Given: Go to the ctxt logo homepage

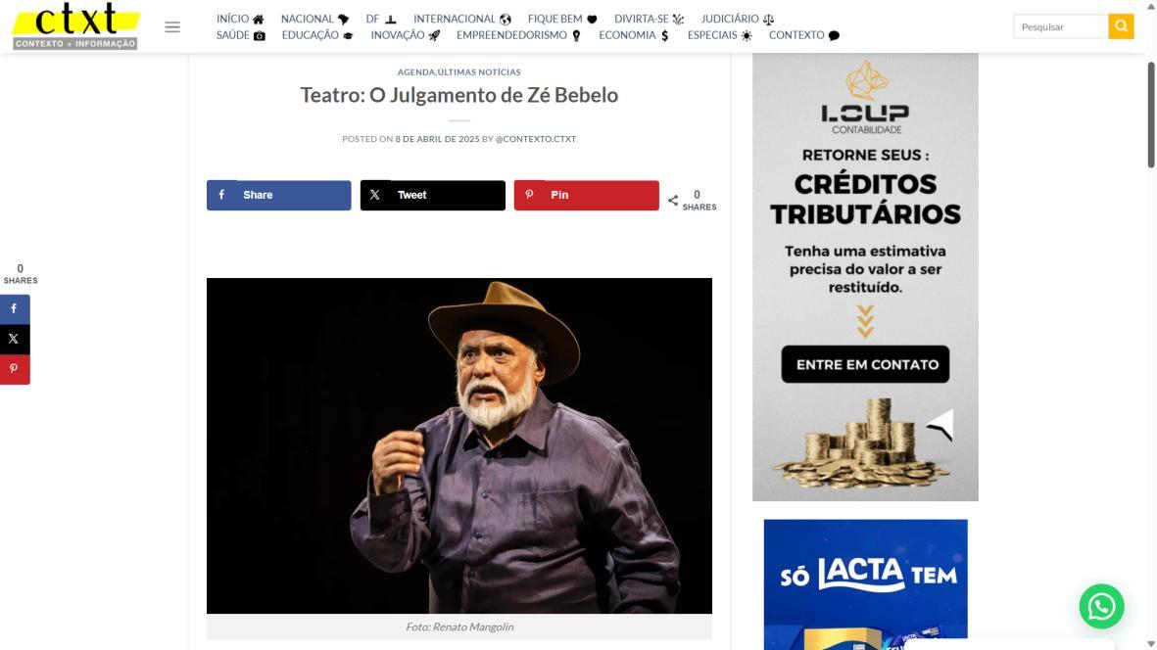Looking at the screenshot, I should (x=75, y=26).
